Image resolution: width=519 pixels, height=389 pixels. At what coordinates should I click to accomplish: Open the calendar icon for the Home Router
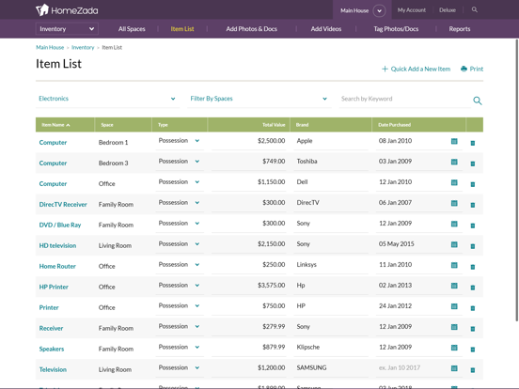click(454, 265)
